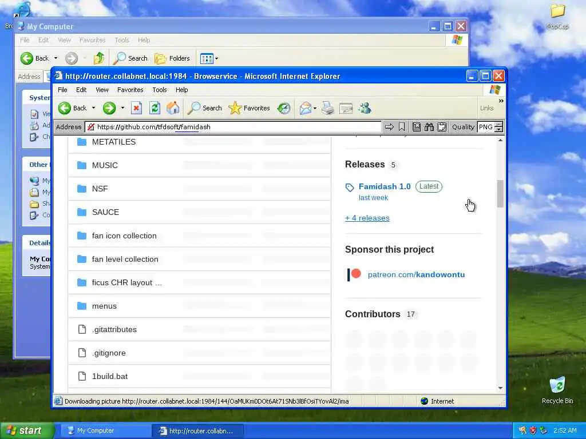The width and height of the screenshot is (586, 439).
Task: Open the Search pane in Internet Explorer
Action: tap(204, 108)
